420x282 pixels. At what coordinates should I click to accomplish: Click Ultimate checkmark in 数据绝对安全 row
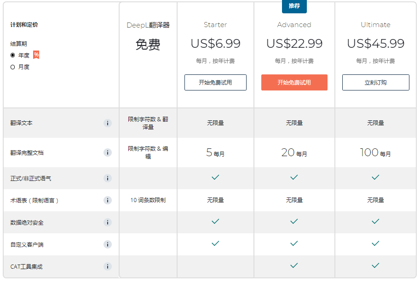coord(375,221)
